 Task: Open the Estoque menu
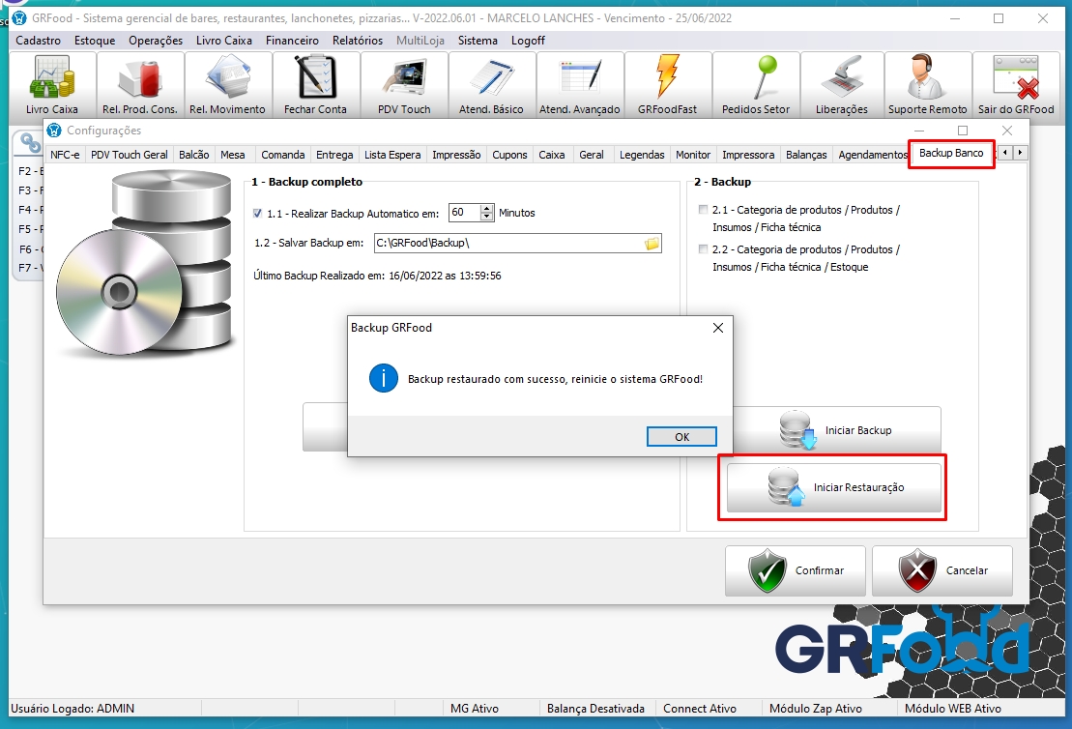tap(95, 41)
